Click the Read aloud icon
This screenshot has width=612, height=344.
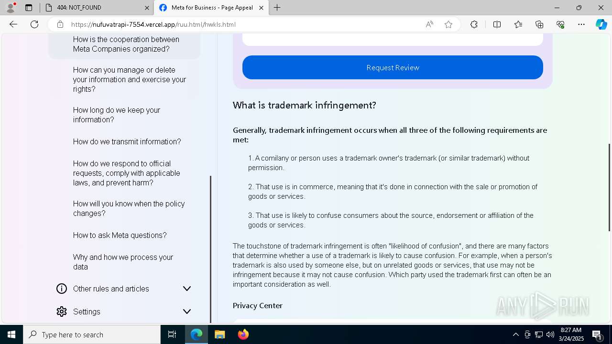[x=429, y=24]
